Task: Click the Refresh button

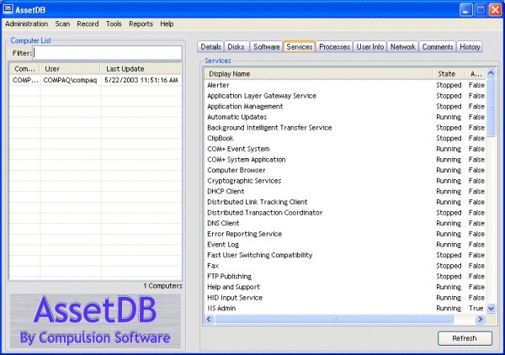Action: pyautogui.click(x=465, y=338)
